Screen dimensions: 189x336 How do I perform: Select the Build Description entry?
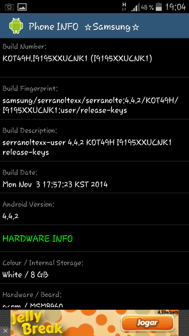tap(94, 140)
